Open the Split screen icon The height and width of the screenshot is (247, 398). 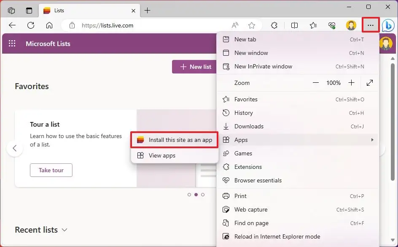point(294,25)
